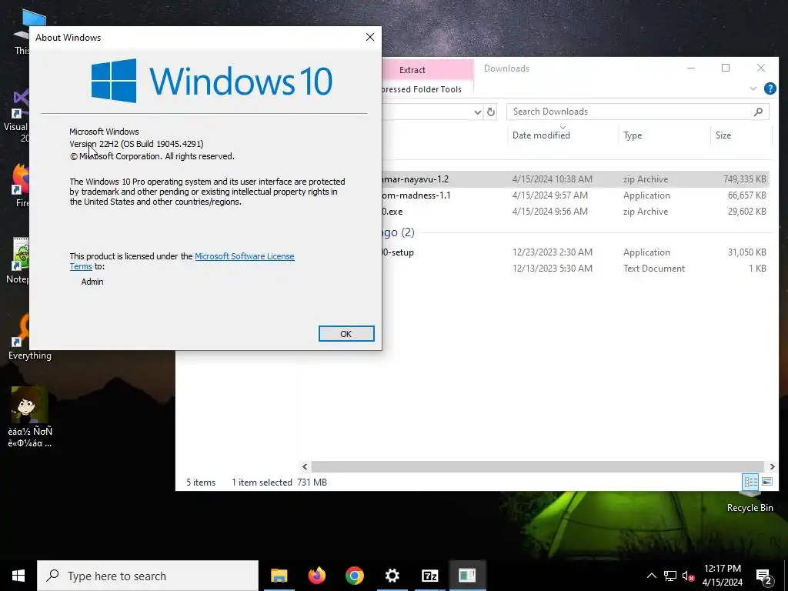Select file dated 4/15/2024 9:56 AM
Screen dimensions: 788x591
575,212
